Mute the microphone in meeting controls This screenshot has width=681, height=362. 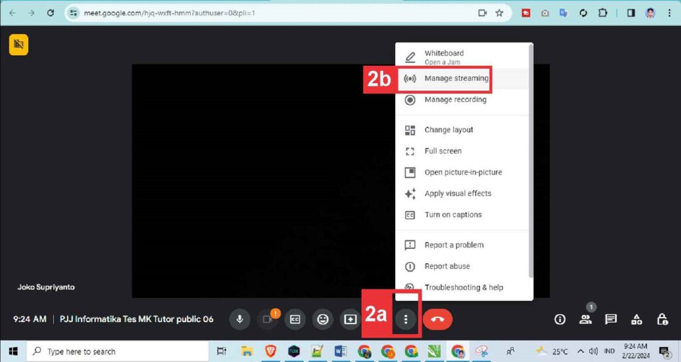tap(239, 319)
